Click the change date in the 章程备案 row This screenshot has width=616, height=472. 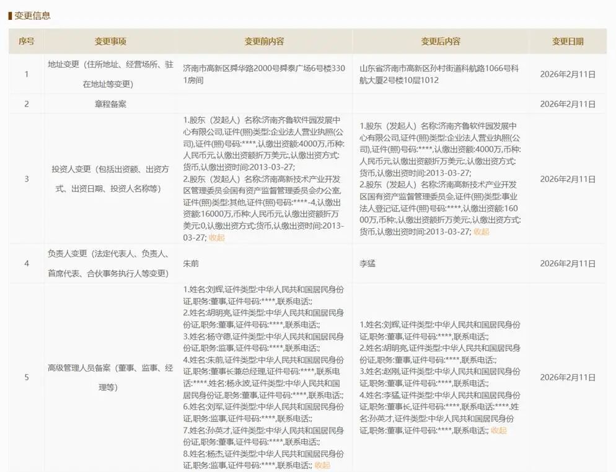(x=568, y=104)
